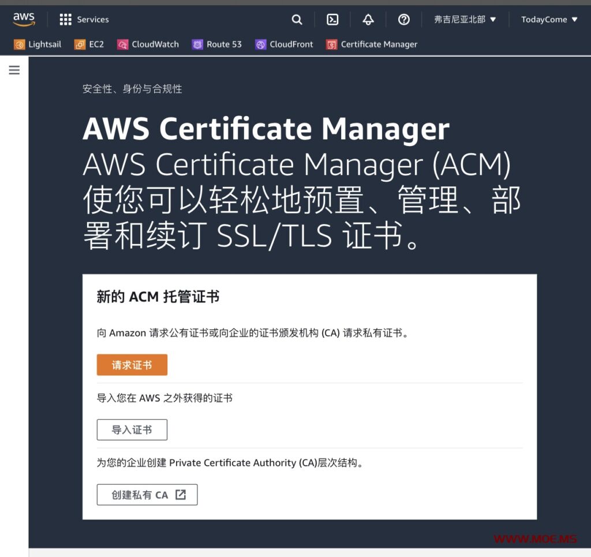Screen dimensions: 591x557
Task: Click the Services menu label
Action: pos(93,20)
